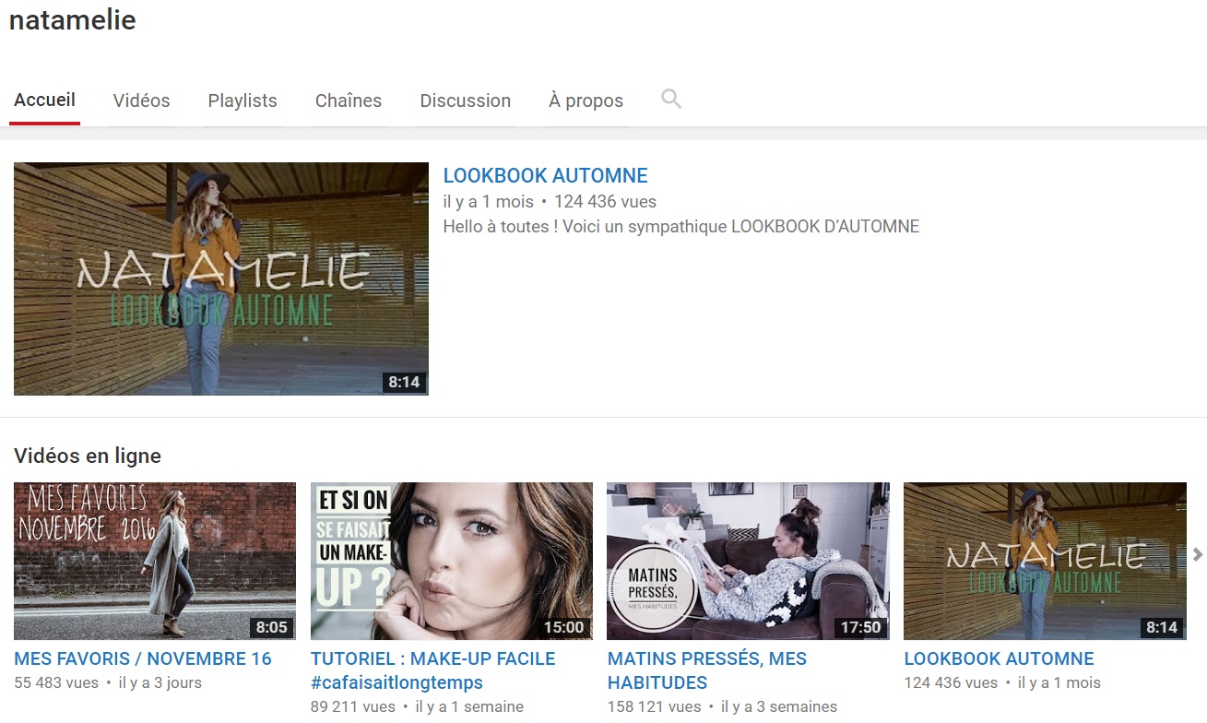Open the Vidéos tab
The width and height of the screenshot is (1207, 723).
point(141,101)
